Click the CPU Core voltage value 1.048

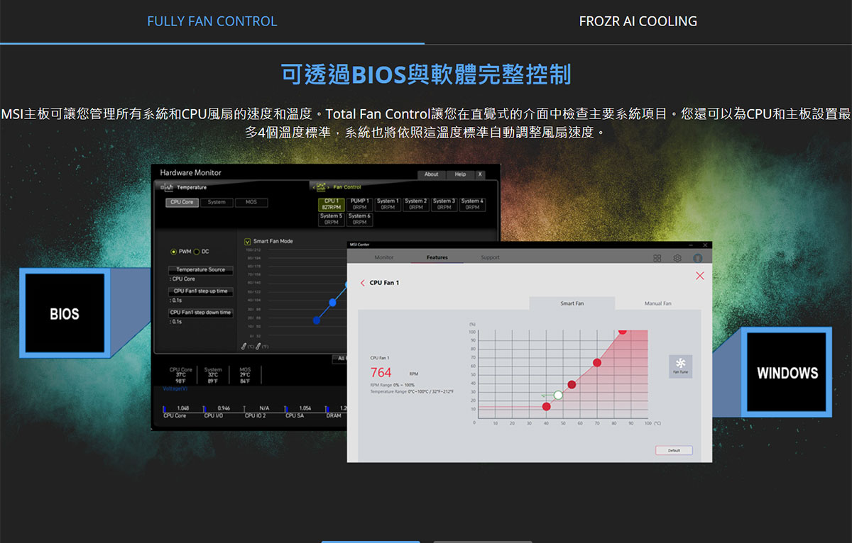click(x=182, y=408)
